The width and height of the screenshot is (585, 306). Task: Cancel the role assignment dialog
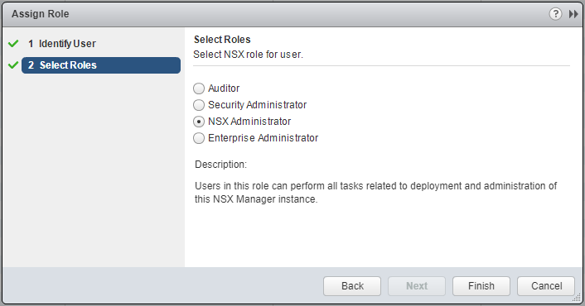546,286
